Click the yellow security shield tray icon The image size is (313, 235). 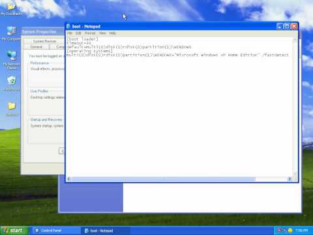pos(290,230)
